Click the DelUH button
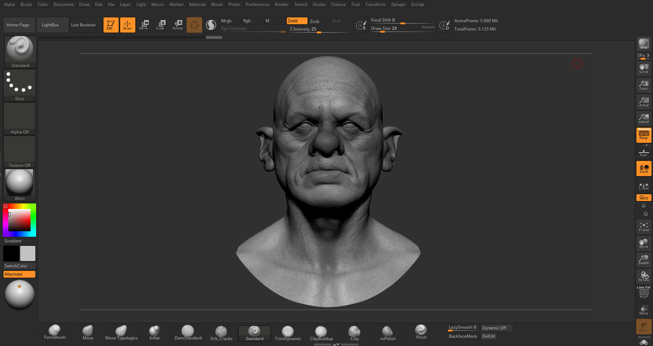The width and height of the screenshot is (653, 346). (x=488, y=336)
